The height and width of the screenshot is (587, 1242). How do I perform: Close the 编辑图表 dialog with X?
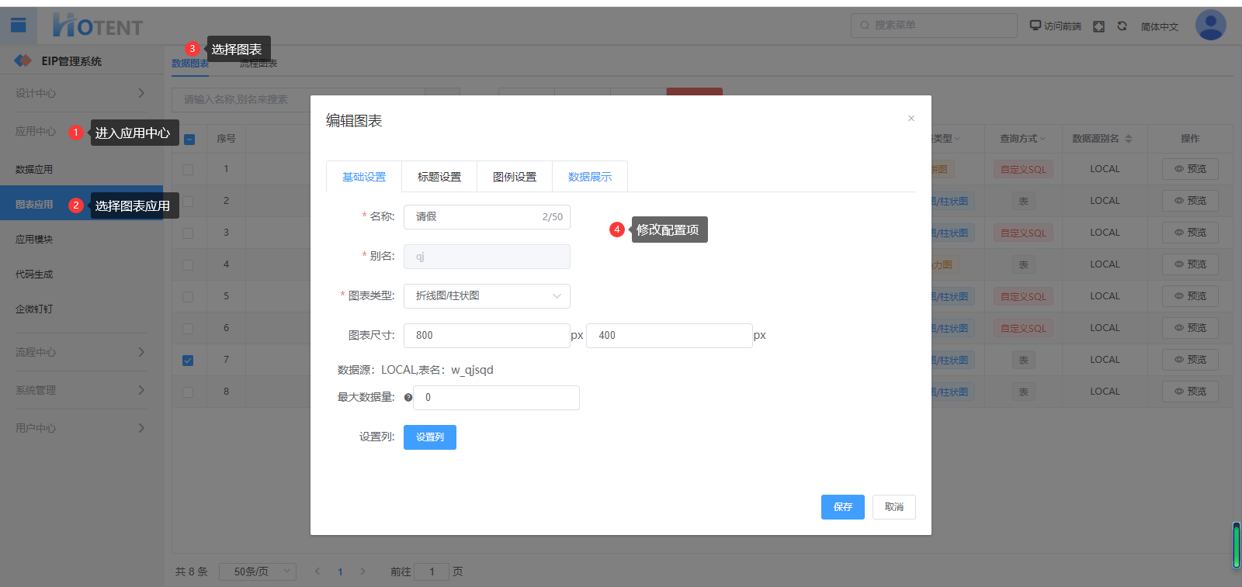911,119
